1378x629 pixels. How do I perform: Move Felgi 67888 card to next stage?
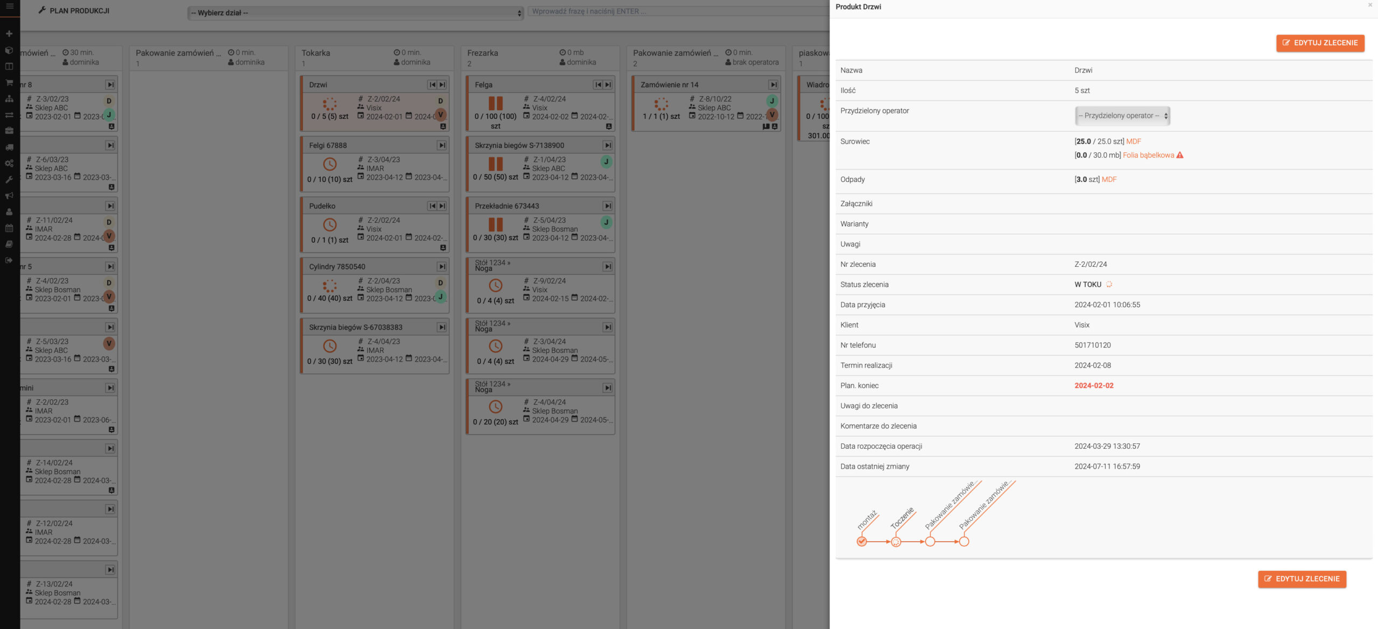441,145
